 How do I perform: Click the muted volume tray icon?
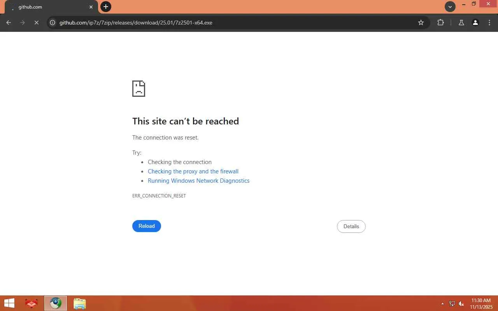pyautogui.click(x=461, y=304)
